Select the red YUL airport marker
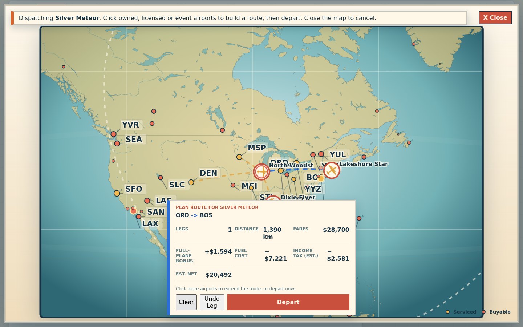 pos(321,154)
